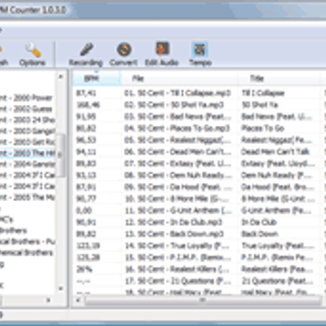Select file '11. 50 Cent - G-Unit Anthem'
The width and height of the screenshot is (326, 326).
click(178, 211)
